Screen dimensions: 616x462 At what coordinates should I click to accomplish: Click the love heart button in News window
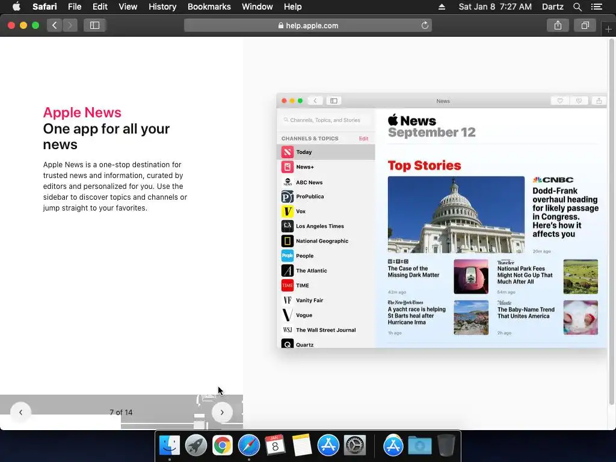pos(560,101)
